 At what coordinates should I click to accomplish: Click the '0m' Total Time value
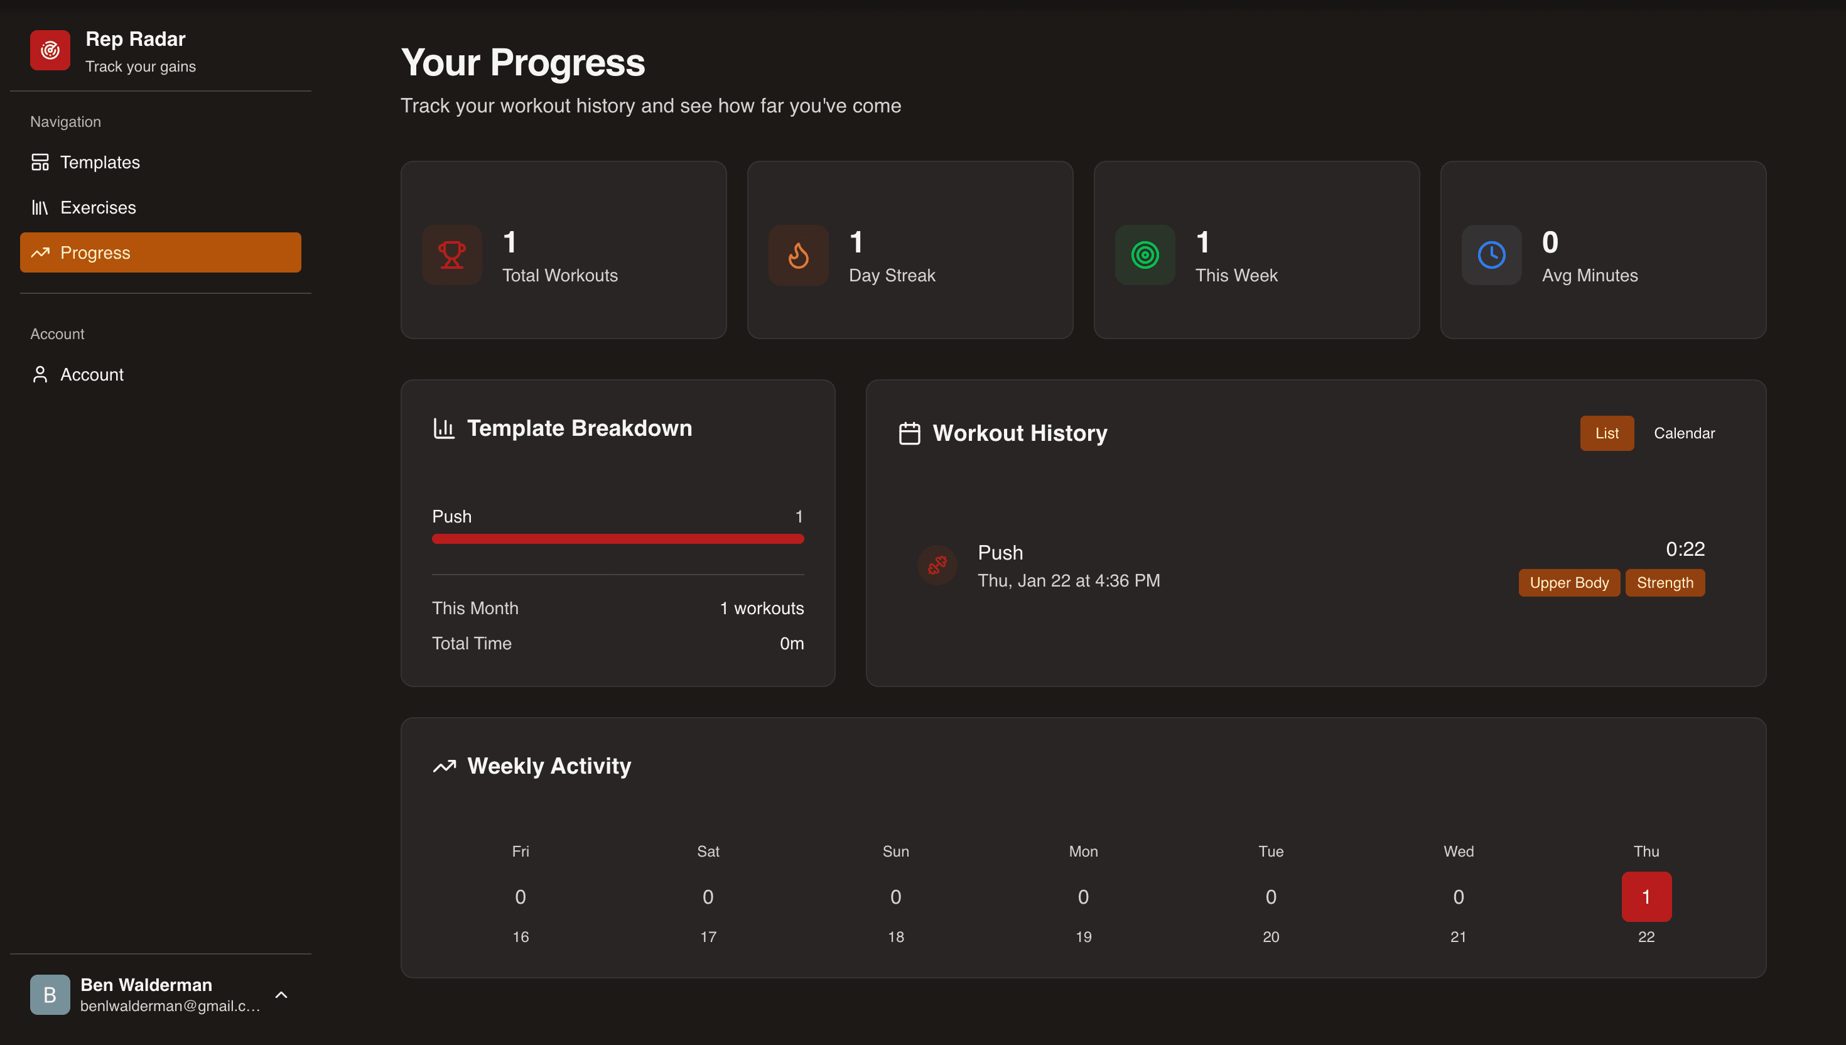791,644
